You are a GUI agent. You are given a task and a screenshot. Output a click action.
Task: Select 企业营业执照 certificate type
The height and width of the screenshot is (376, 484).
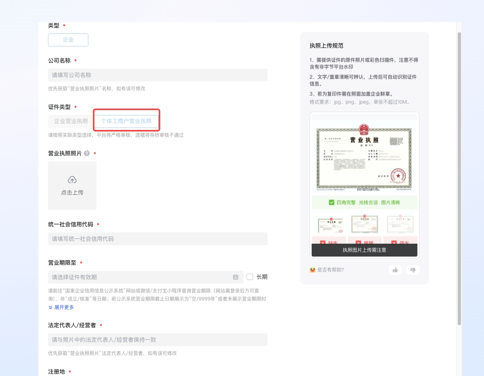(71, 121)
